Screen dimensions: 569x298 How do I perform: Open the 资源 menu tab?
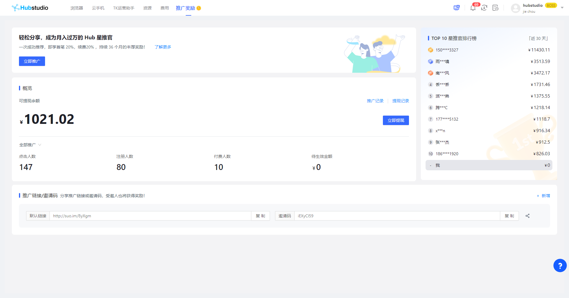coord(147,8)
